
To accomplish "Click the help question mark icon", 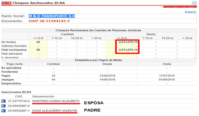I will 194,3.
